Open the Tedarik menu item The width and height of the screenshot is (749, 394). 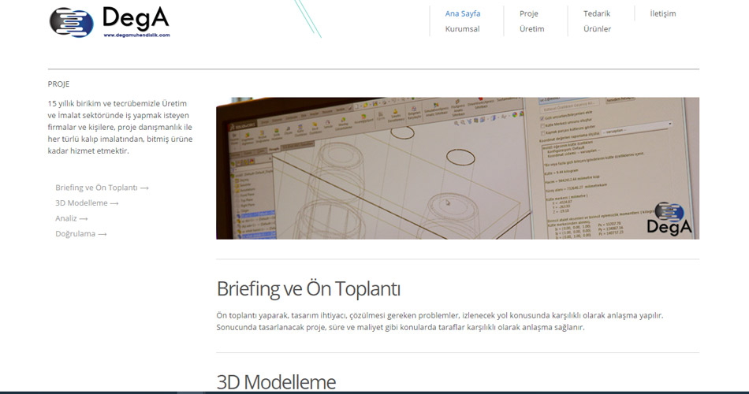pos(597,13)
